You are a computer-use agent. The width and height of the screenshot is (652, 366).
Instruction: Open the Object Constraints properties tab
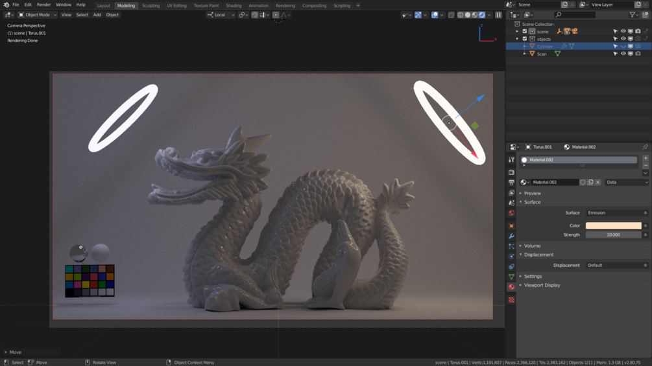[511, 267]
